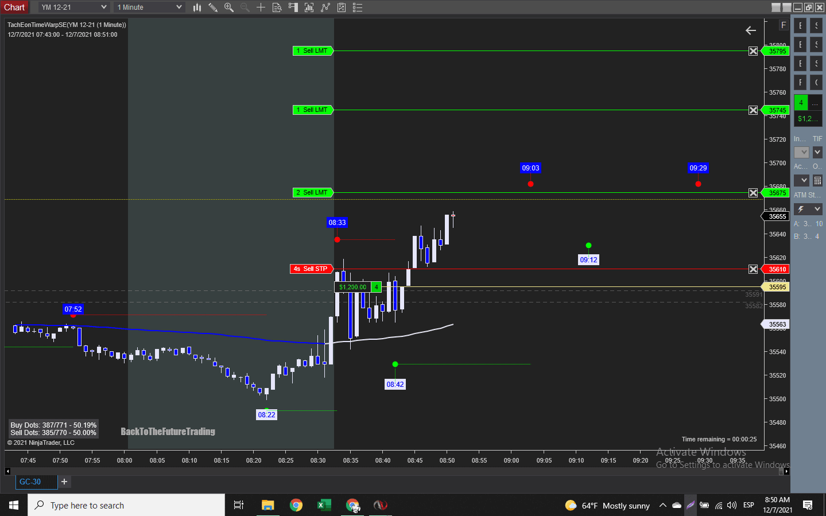826x516 pixels.
Task: Click the Buy Dots statistics text
Action: pyautogui.click(x=53, y=425)
